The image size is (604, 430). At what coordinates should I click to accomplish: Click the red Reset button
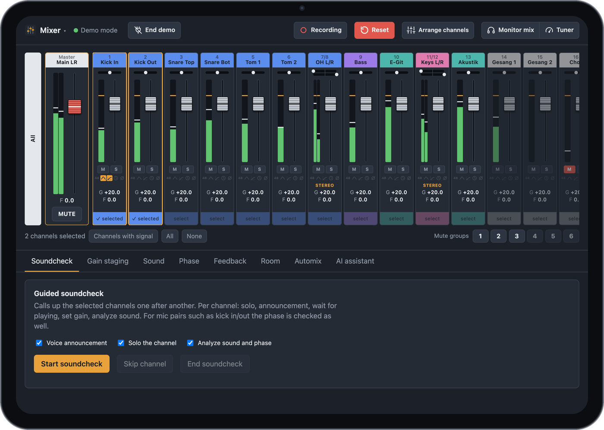(374, 30)
